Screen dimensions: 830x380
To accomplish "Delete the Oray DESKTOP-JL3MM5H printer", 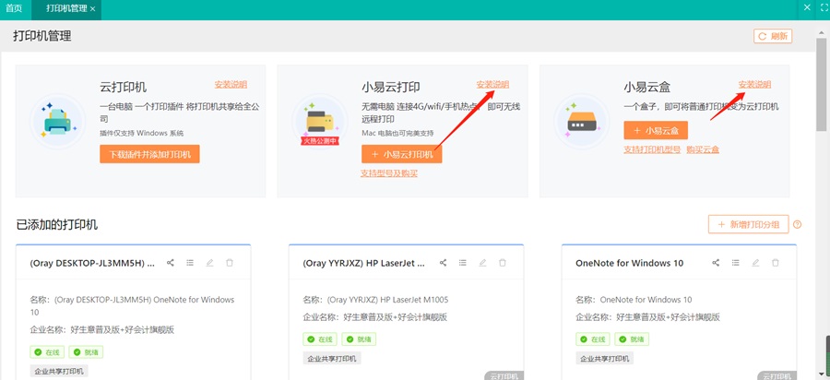I will (x=230, y=263).
